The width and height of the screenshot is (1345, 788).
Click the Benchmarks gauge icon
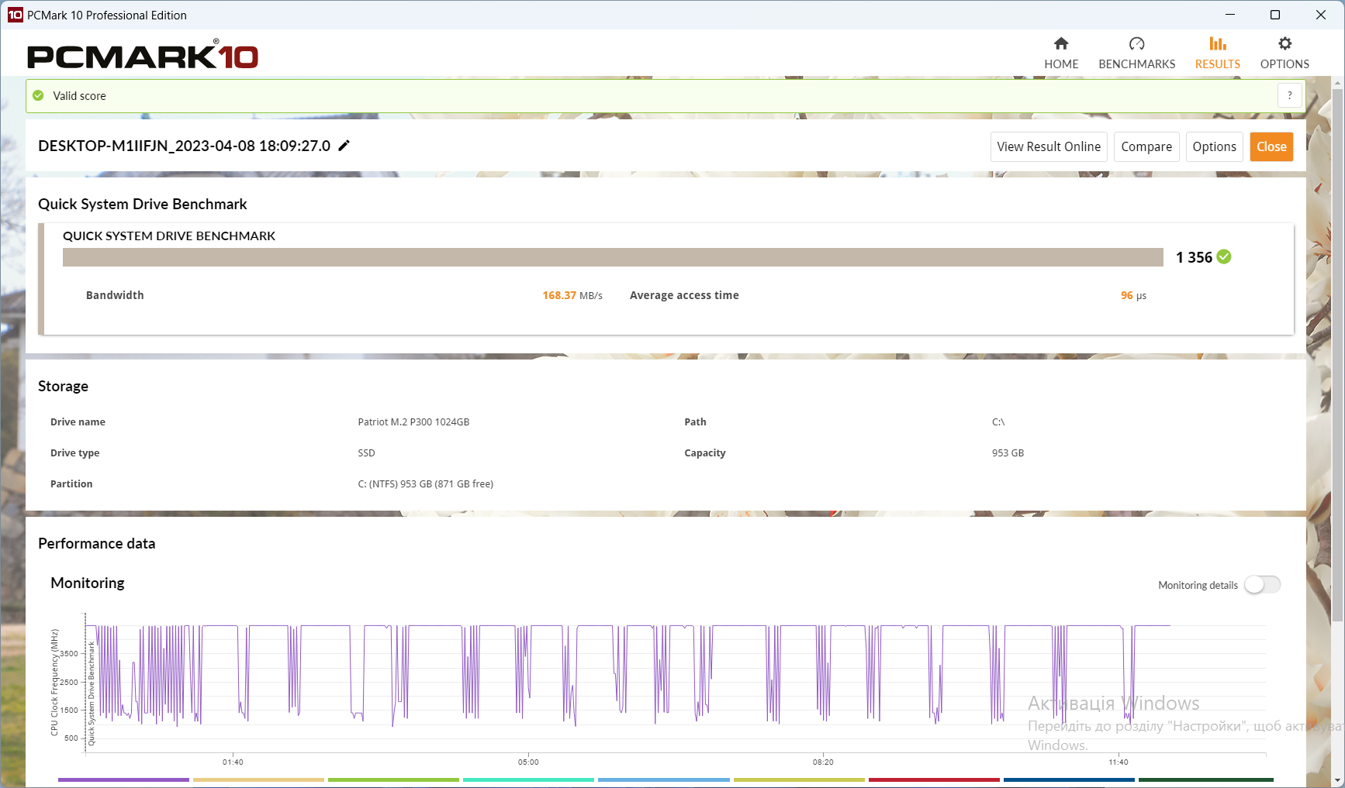pyautogui.click(x=1137, y=43)
